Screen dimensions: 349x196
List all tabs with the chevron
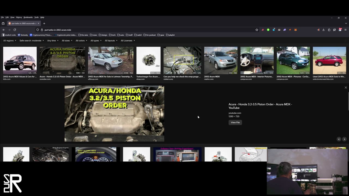tap(346, 23)
